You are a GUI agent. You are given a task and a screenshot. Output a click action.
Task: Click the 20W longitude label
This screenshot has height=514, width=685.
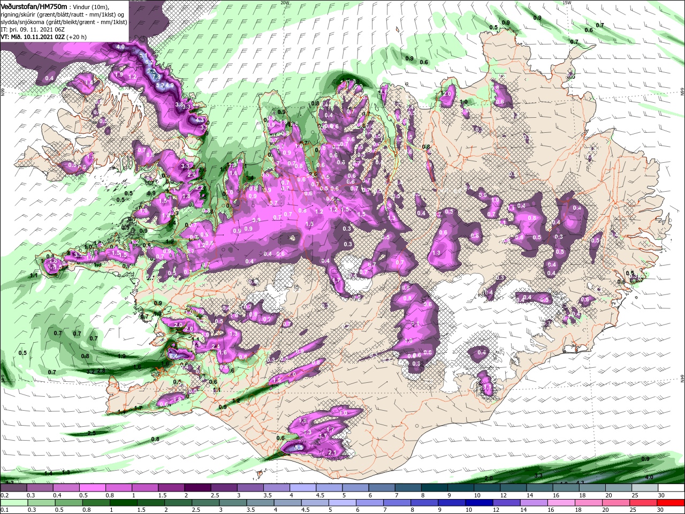(285, 3)
